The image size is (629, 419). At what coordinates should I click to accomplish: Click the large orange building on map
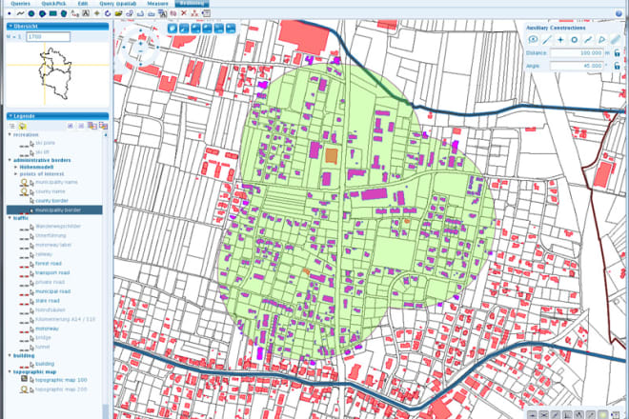(331, 155)
